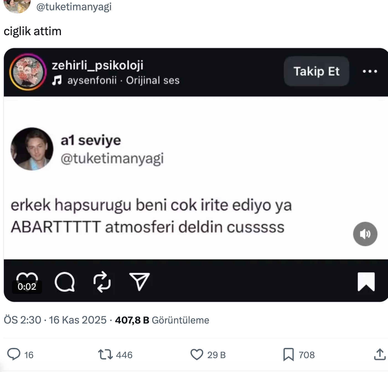
Task: Open the ÖS 2:30 16 Kas 2025 timestamp
Action: coord(55,320)
